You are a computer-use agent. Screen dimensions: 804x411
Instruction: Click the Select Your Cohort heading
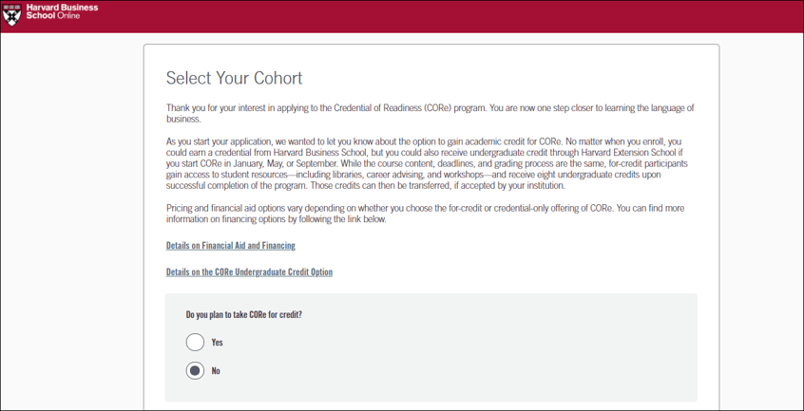[235, 78]
